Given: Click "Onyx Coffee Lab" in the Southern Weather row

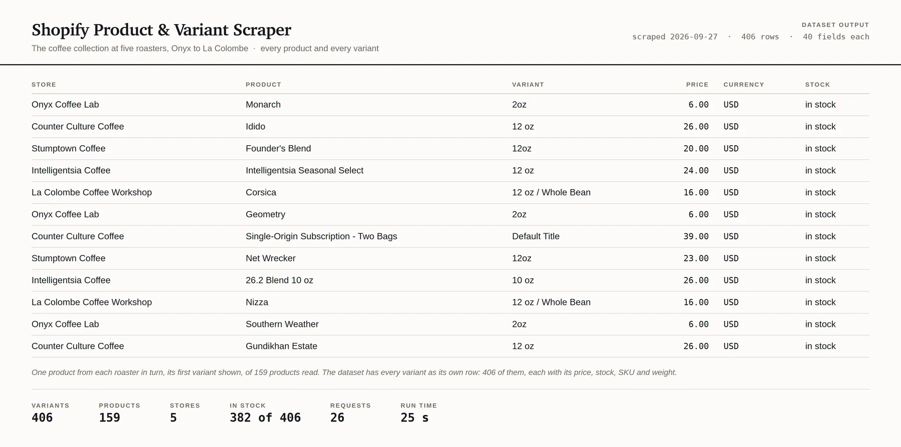Looking at the screenshot, I should click(x=65, y=325).
